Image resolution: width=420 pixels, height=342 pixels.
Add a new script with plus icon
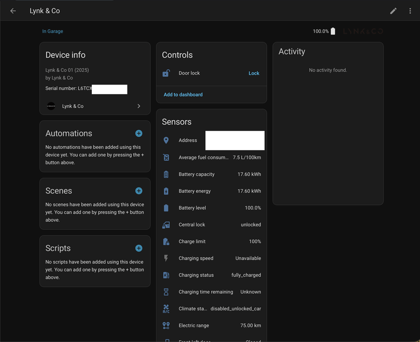pyautogui.click(x=139, y=248)
